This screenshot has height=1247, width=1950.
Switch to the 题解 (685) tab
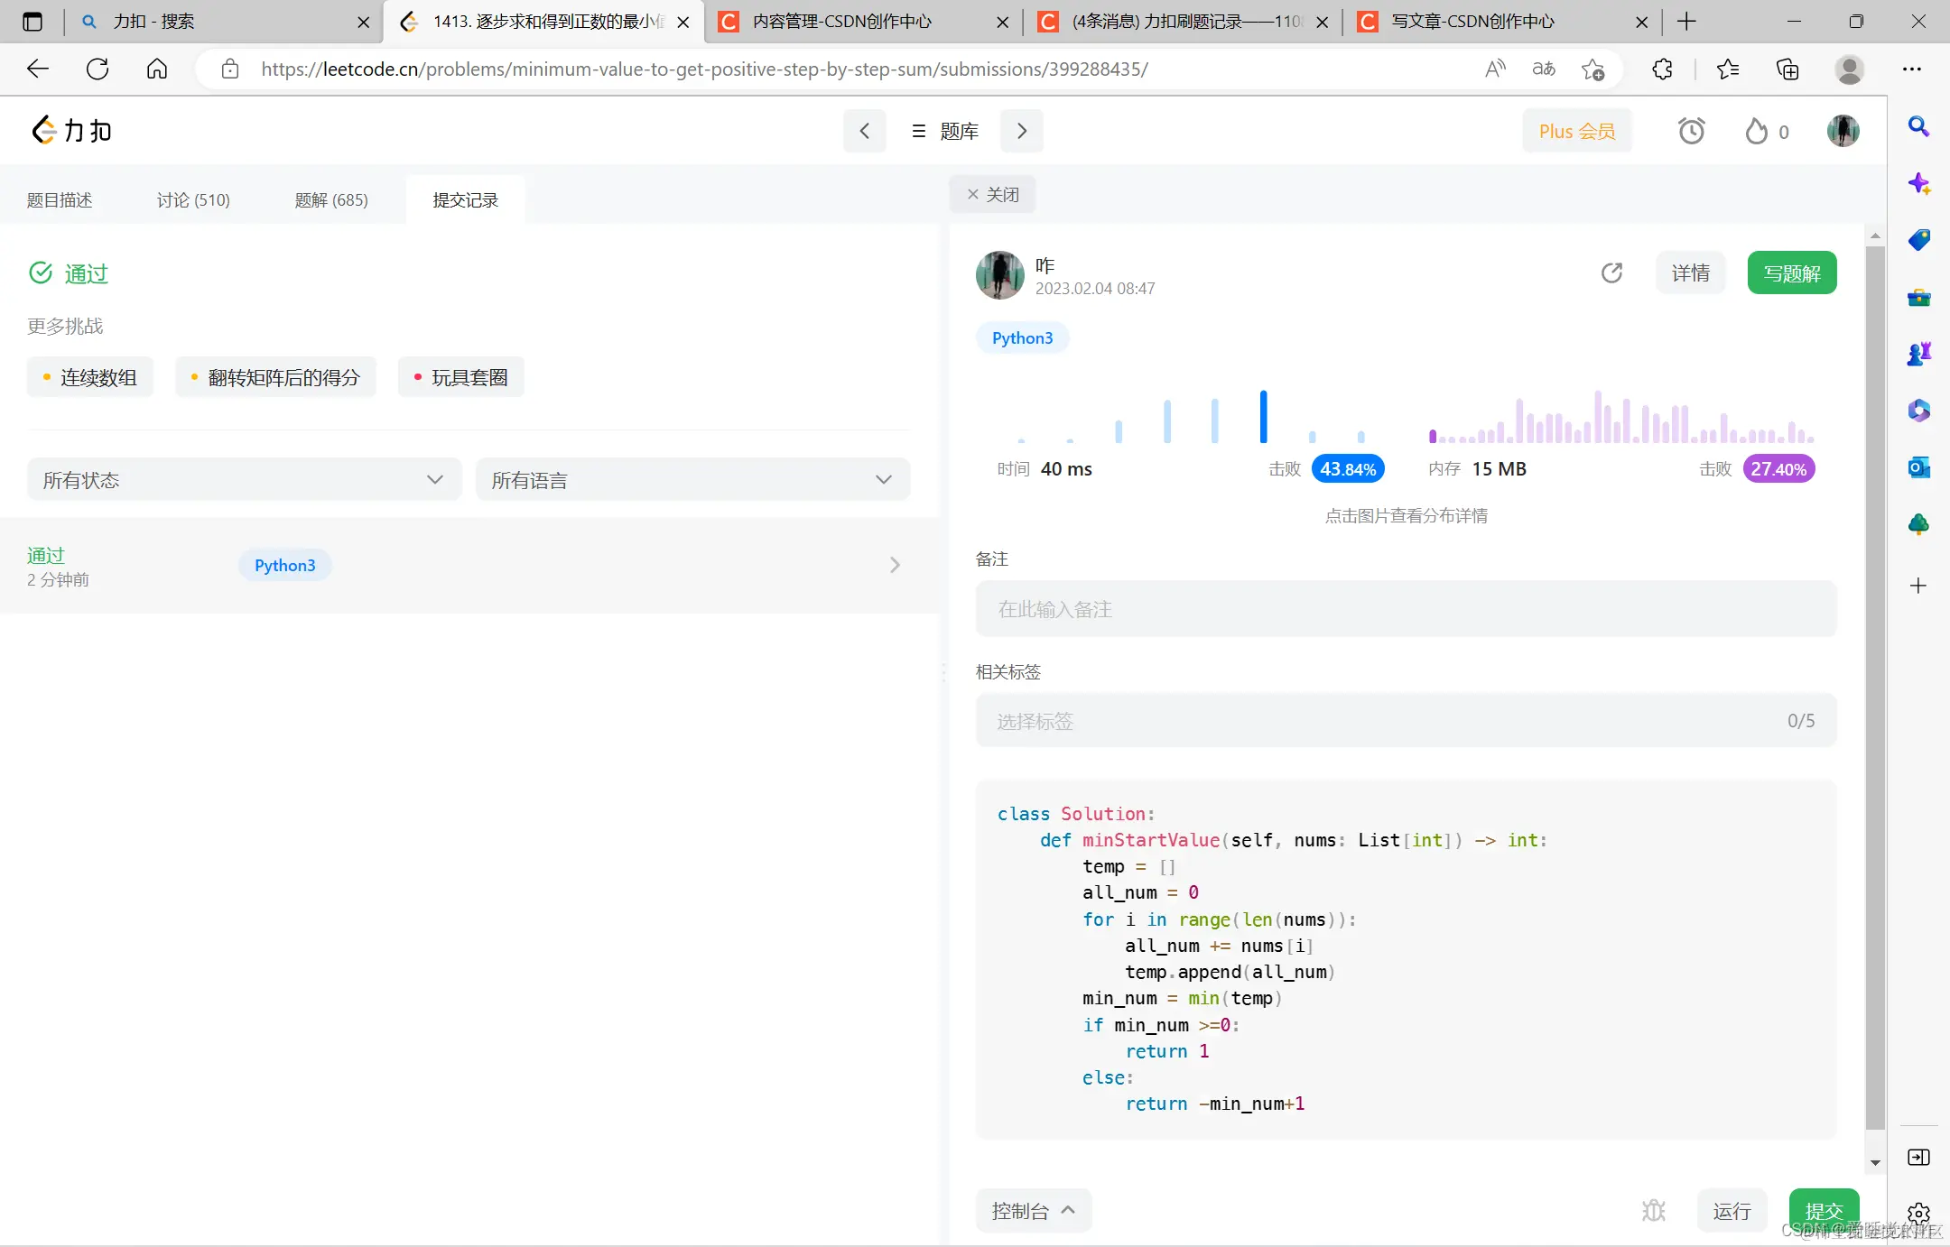coord(331,200)
